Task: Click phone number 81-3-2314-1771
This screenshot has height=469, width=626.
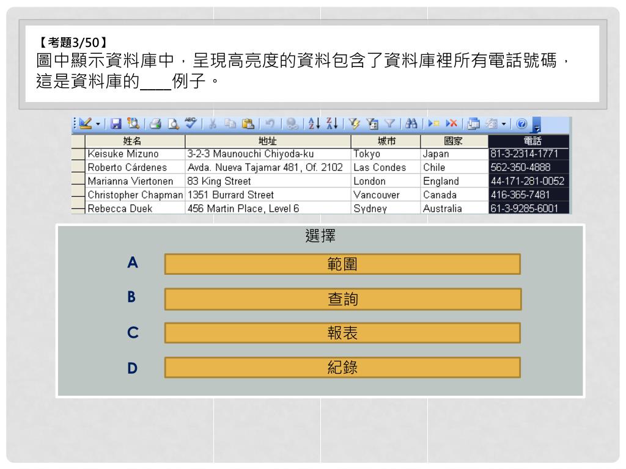Action: point(529,154)
